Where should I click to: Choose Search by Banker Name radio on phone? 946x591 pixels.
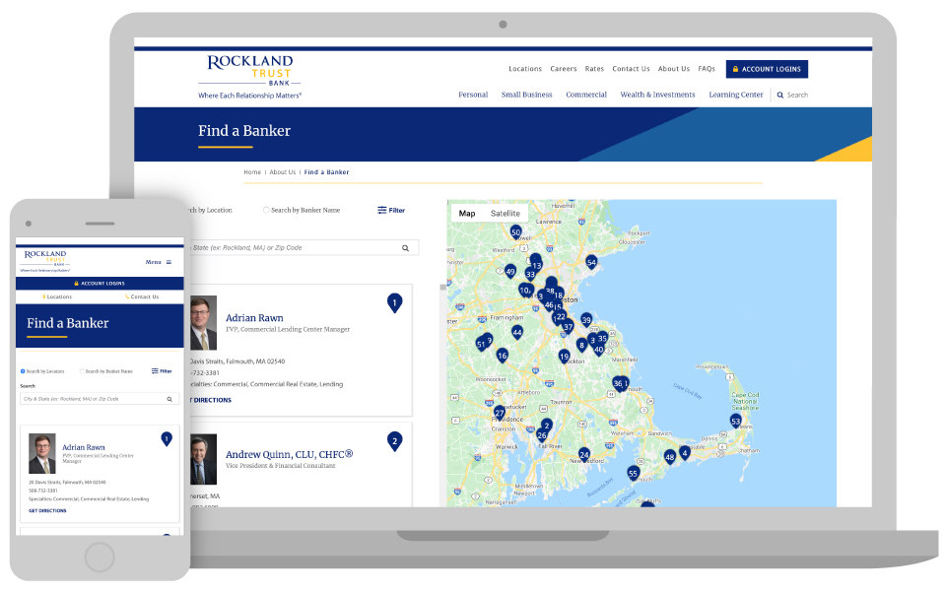[x=82, y=371]
